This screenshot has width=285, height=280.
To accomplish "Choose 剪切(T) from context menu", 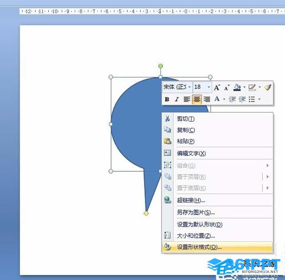I will [218, 119].
